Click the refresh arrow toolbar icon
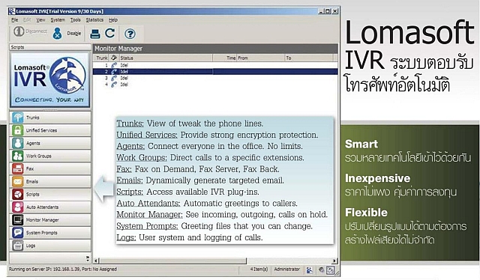The height and width of the screenshot is (280, 480). coord(110,34)
